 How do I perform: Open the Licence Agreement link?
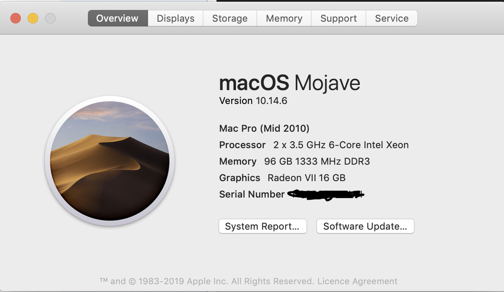[357, 281]
